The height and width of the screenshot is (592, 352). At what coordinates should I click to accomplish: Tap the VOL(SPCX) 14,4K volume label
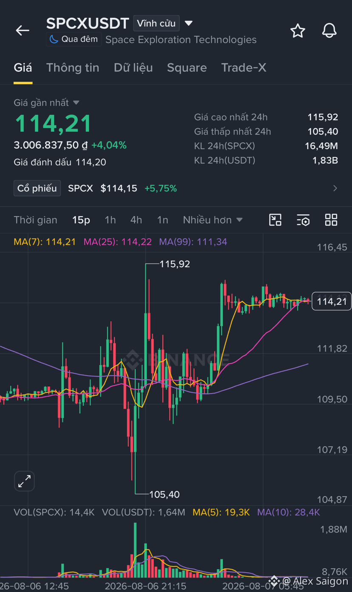click(x=54, y=513)
